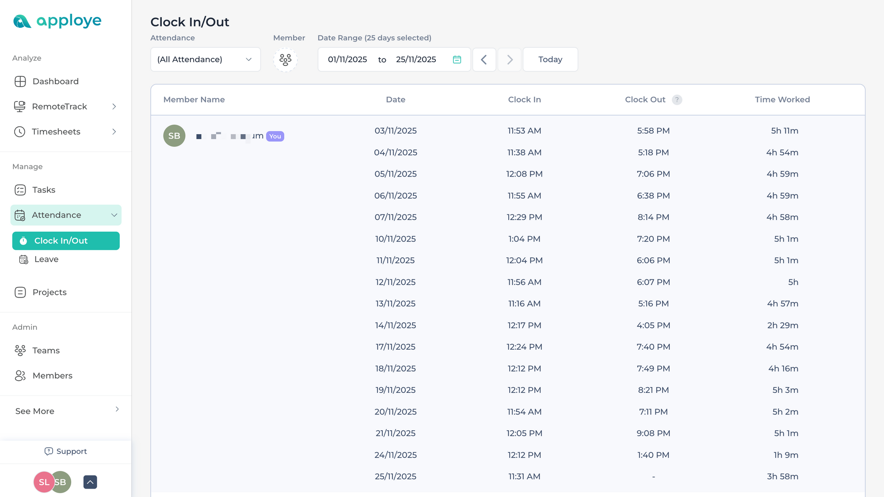Select the RemoteTrack sidebar icon

pyautogui.click(x=20, y=106)
